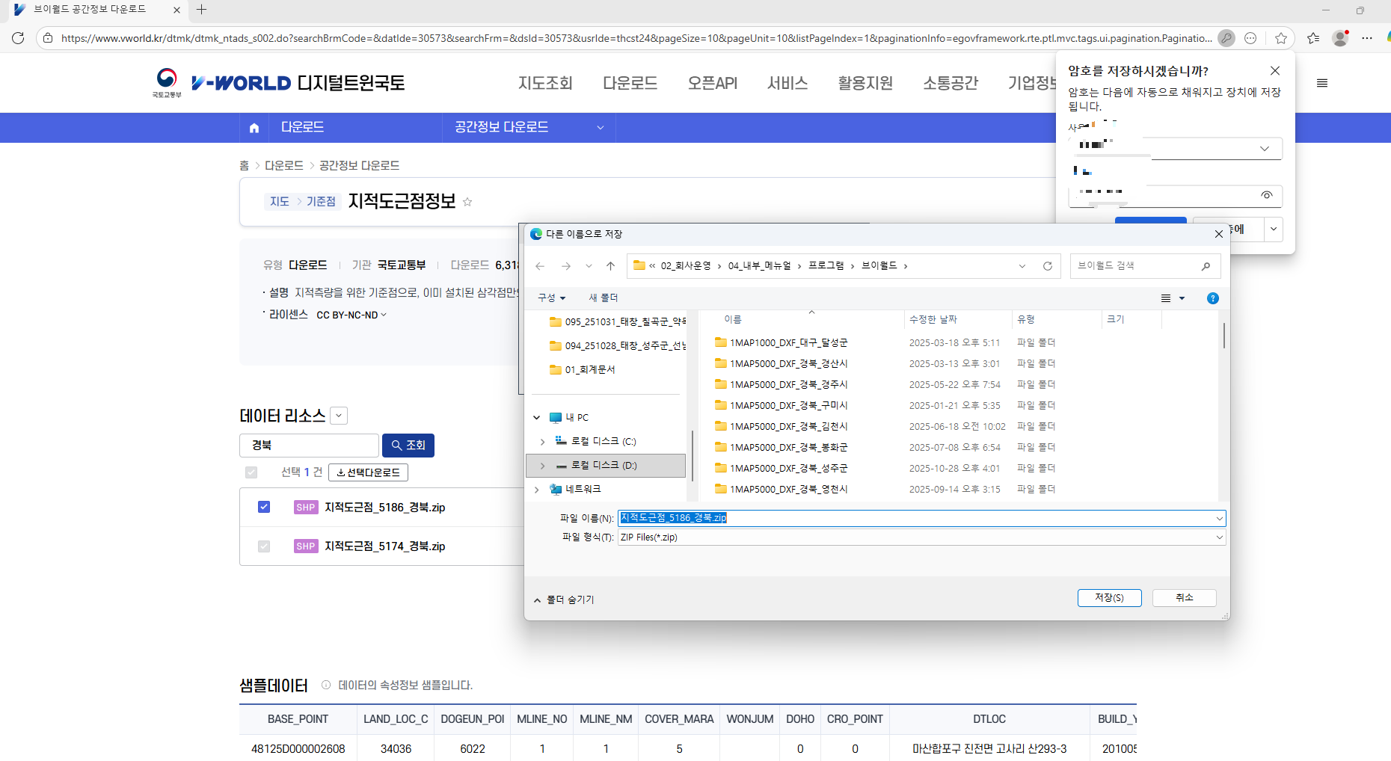Click the browser refresh icon
1391x761 pixels.
[x=18, y=38]
